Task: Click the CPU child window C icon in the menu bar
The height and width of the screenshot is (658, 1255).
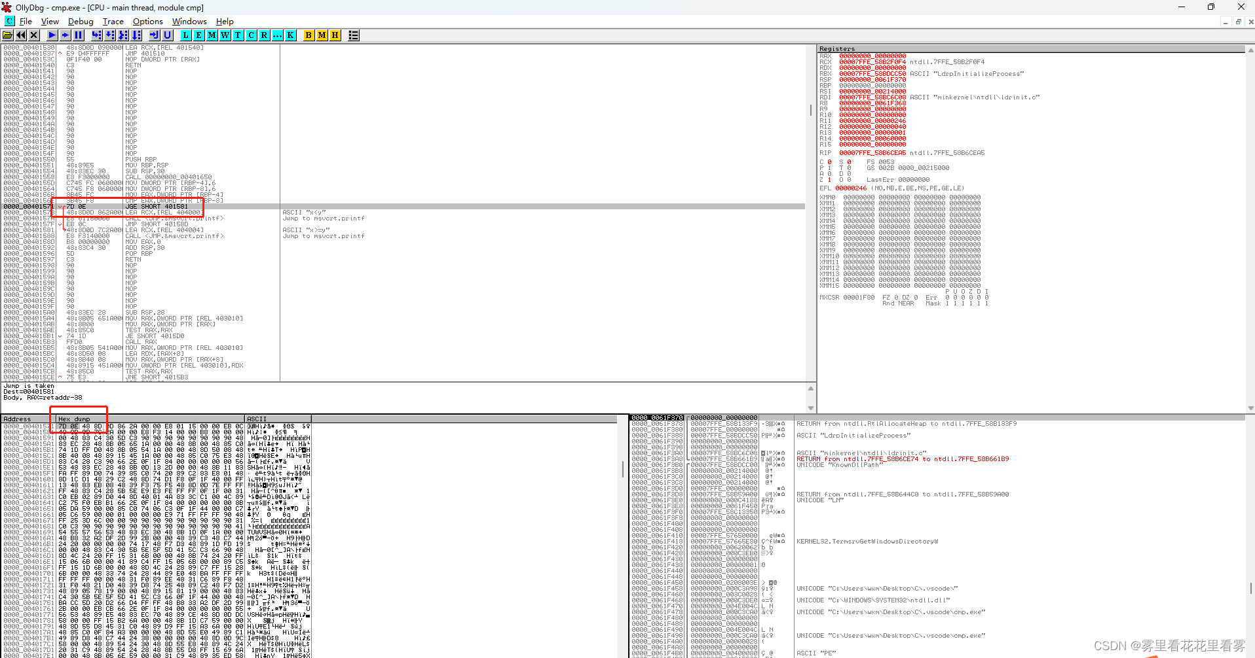Action: (x=10, y=21)
